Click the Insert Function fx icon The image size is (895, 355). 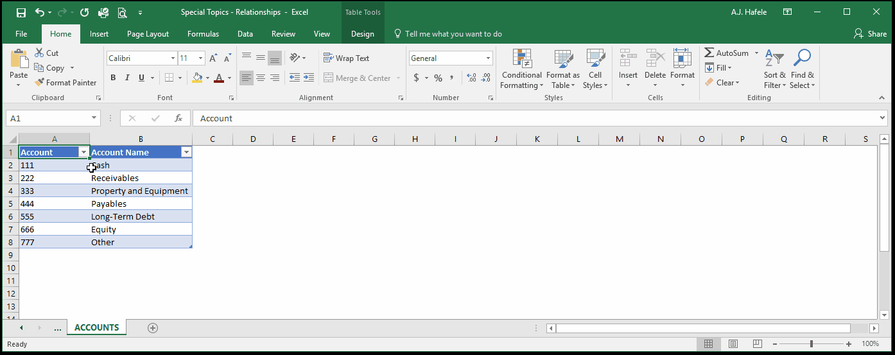(178, 118)
